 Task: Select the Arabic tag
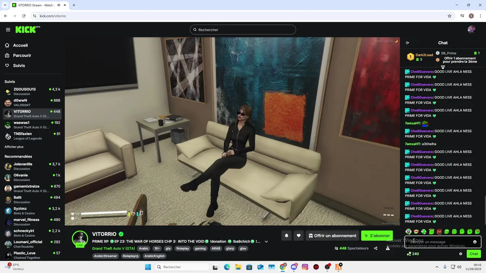(144, 248)
